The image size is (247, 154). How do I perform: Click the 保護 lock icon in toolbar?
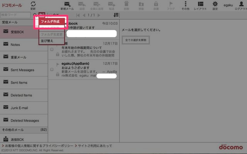coord(156,4)
